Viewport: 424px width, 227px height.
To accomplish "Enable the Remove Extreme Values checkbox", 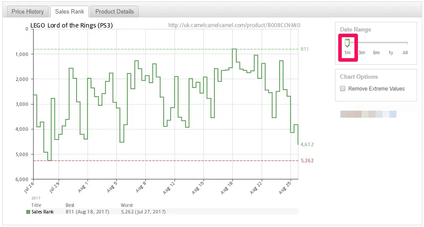I will coord(343,89).
